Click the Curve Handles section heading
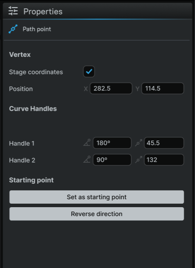 pos(33,109)
